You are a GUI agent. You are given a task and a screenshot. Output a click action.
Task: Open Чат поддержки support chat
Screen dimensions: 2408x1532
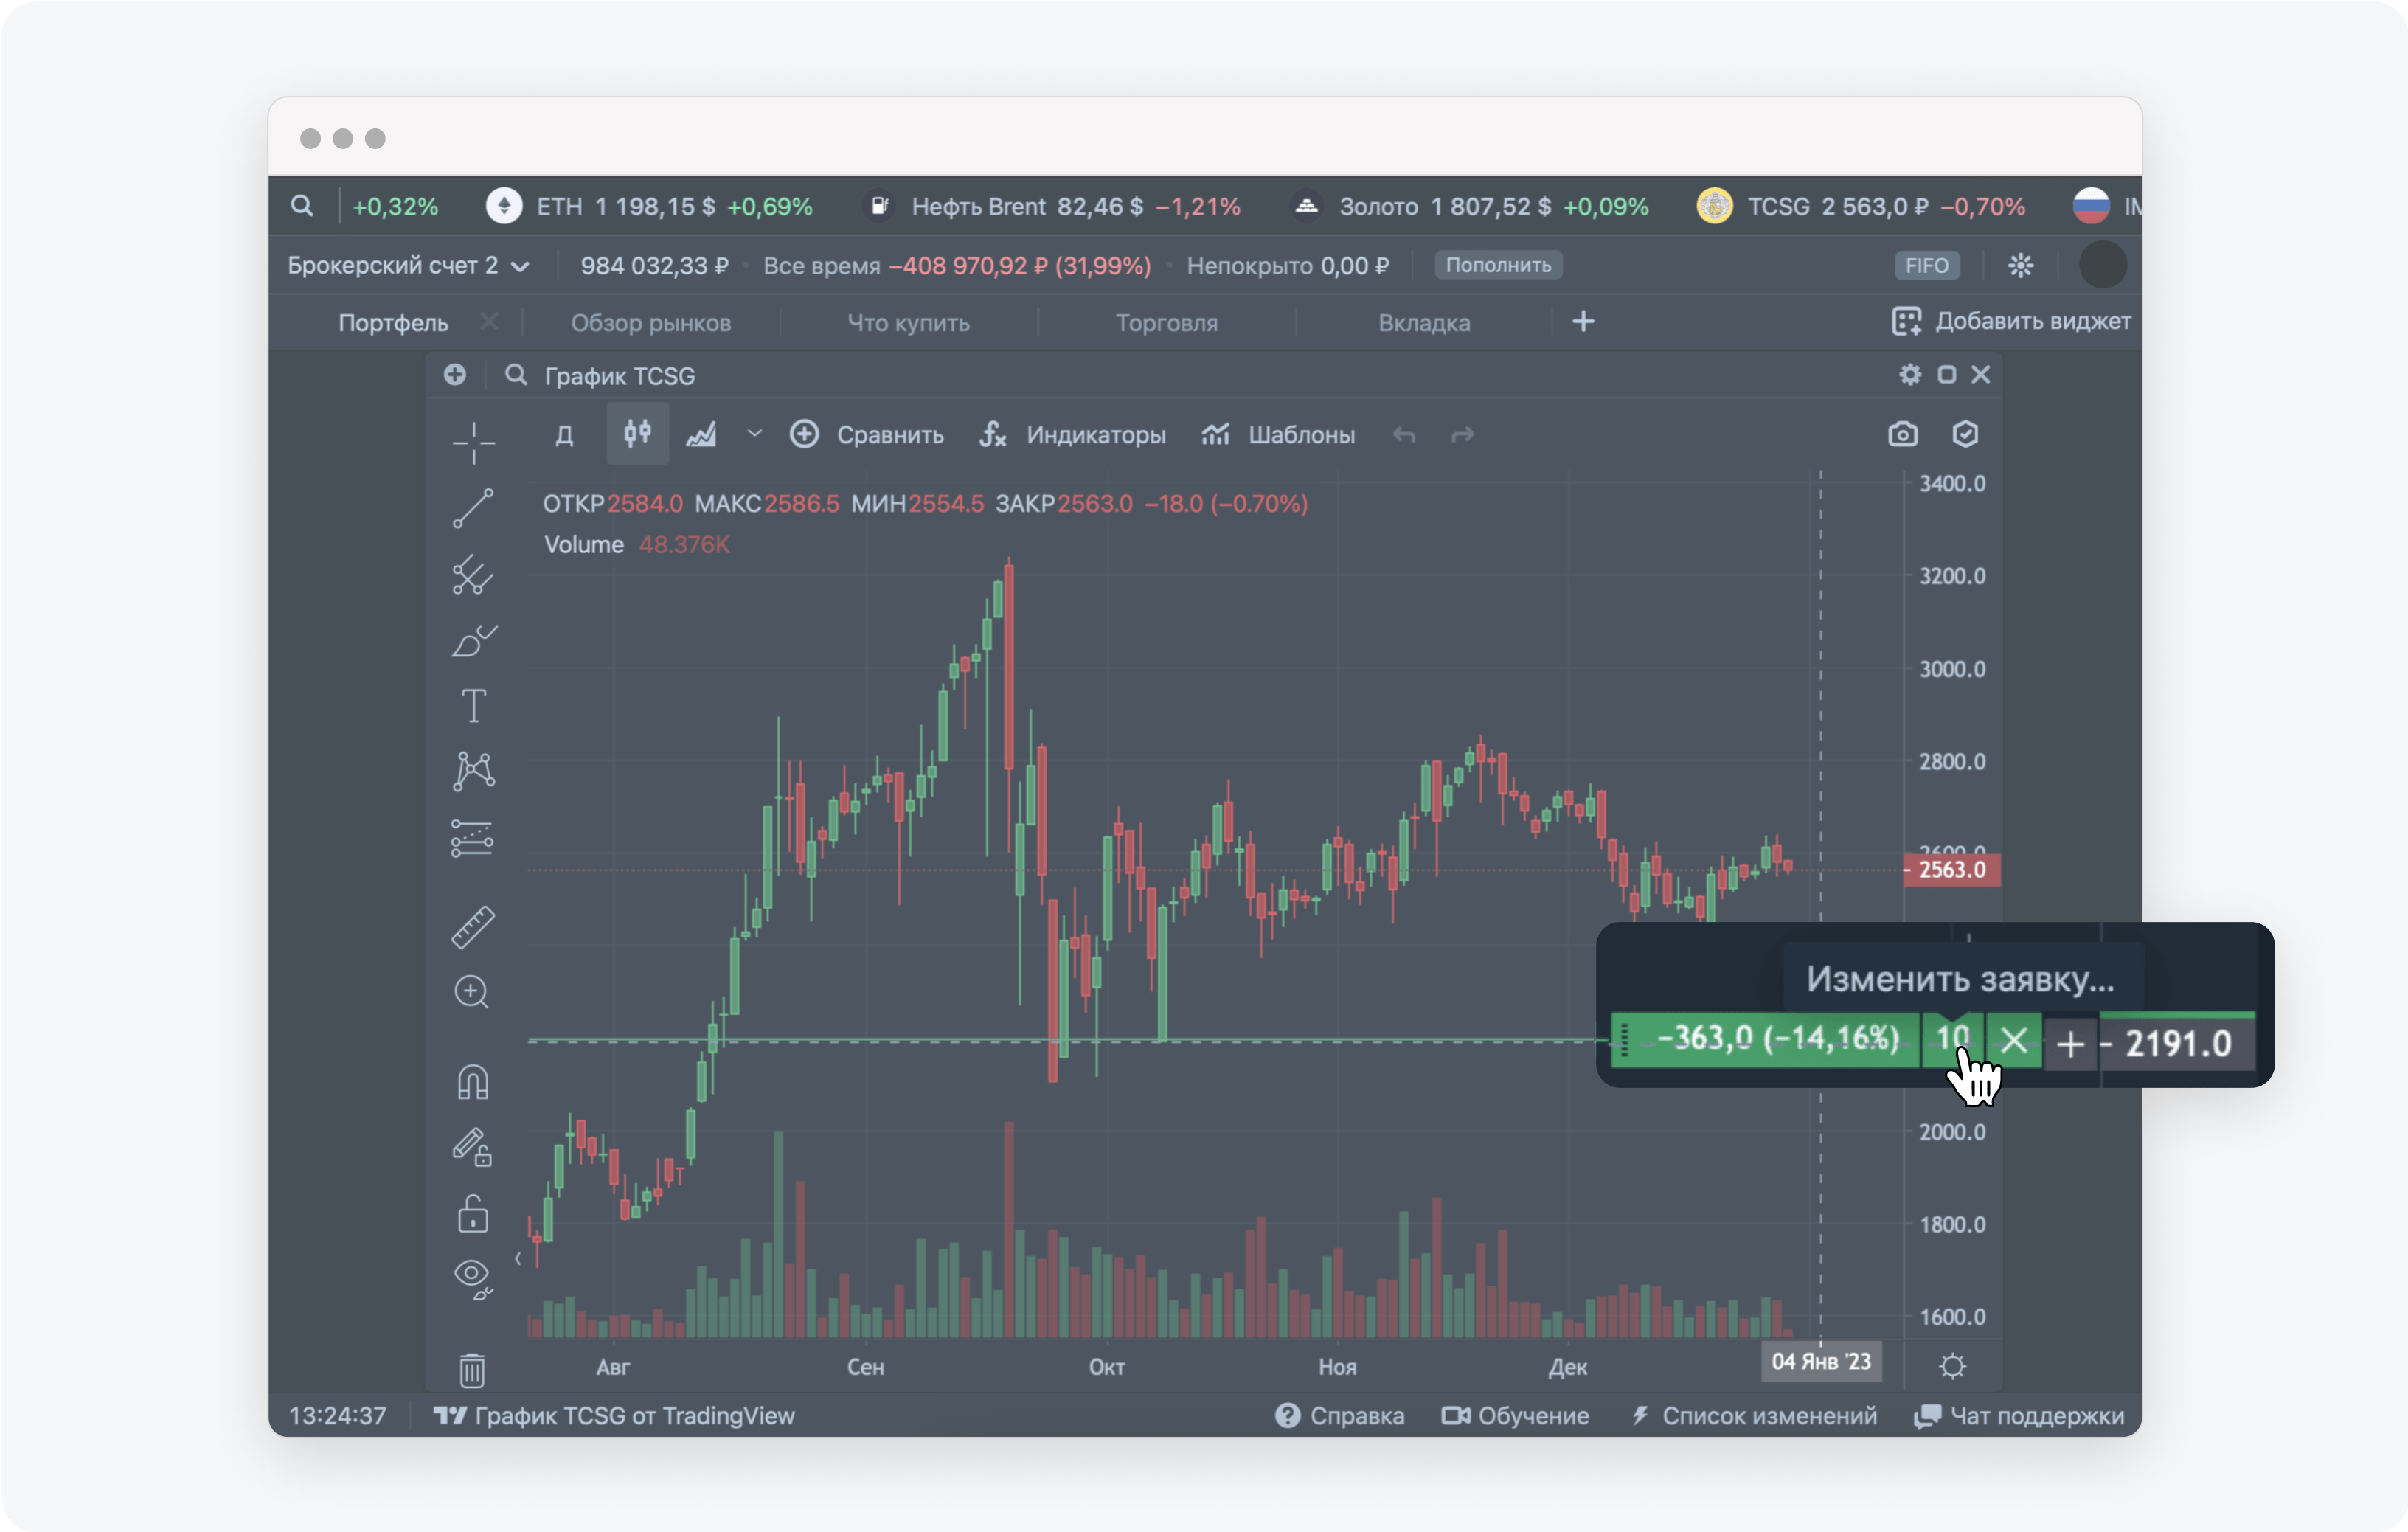tap(2018, 1416)
